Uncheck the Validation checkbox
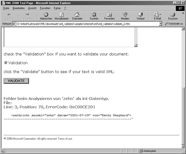Viewport: 186px width, 154px height. click(x=6, y=63)
